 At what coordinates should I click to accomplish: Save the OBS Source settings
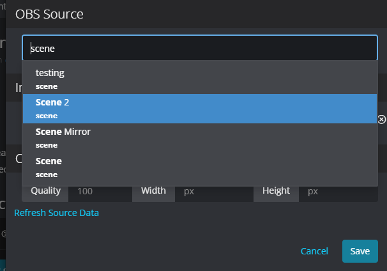click(360, 251)
